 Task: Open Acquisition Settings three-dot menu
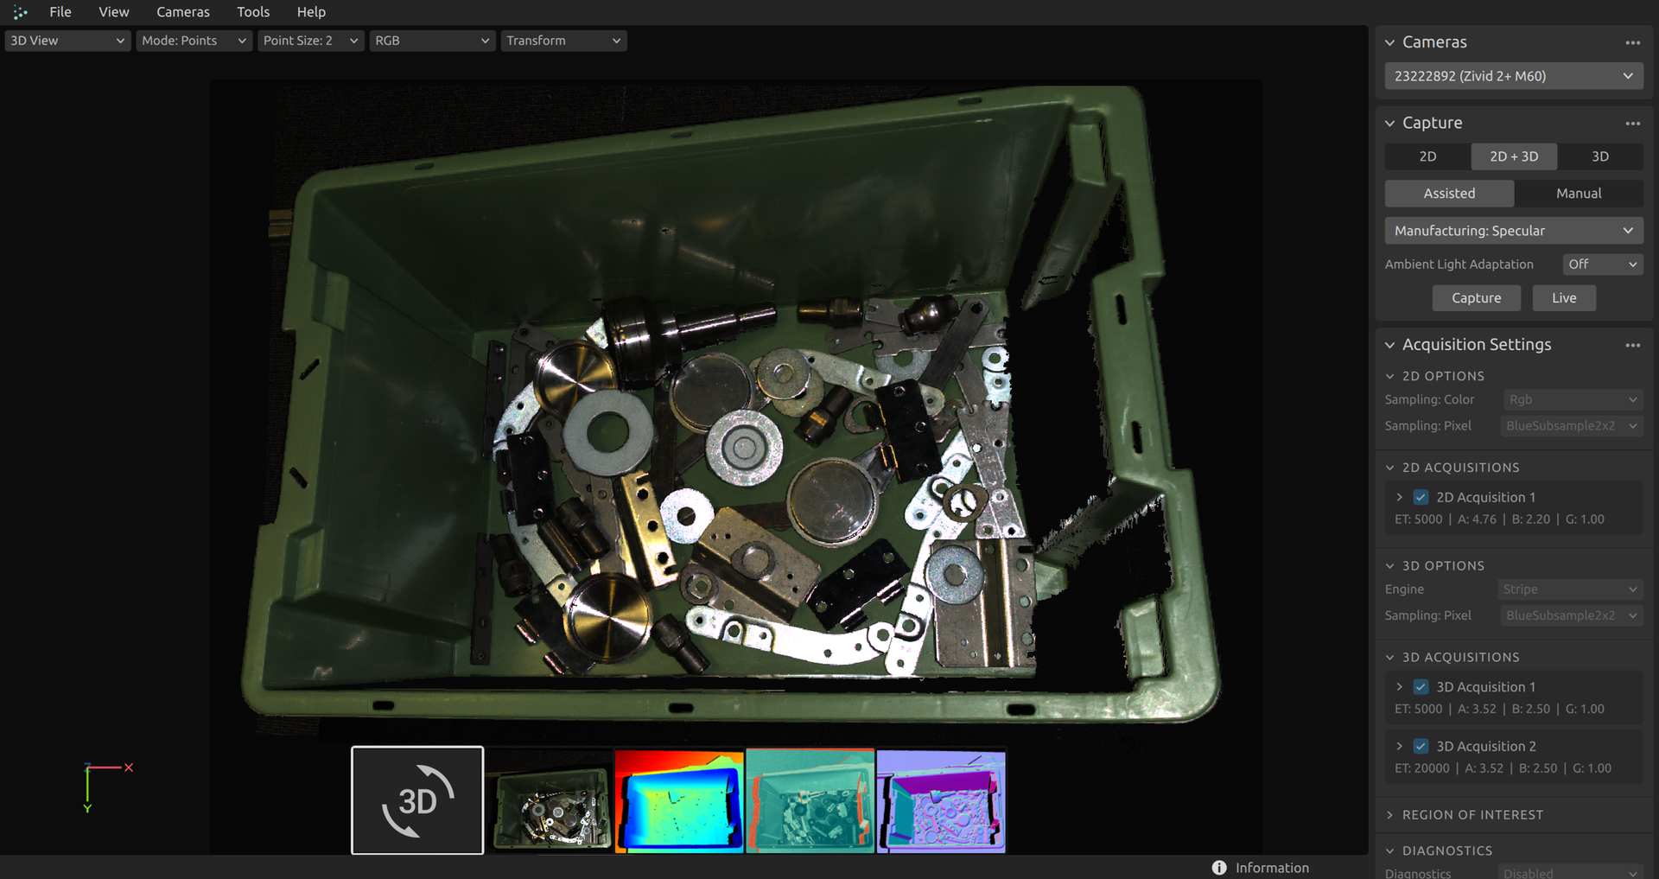pyautogui.click(x=1632, y=345)
